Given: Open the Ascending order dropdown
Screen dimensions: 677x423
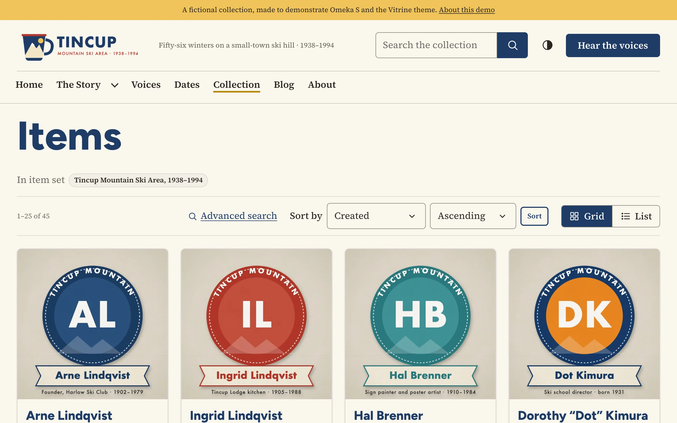Looking at the screenshot, I should pos(473,216).
